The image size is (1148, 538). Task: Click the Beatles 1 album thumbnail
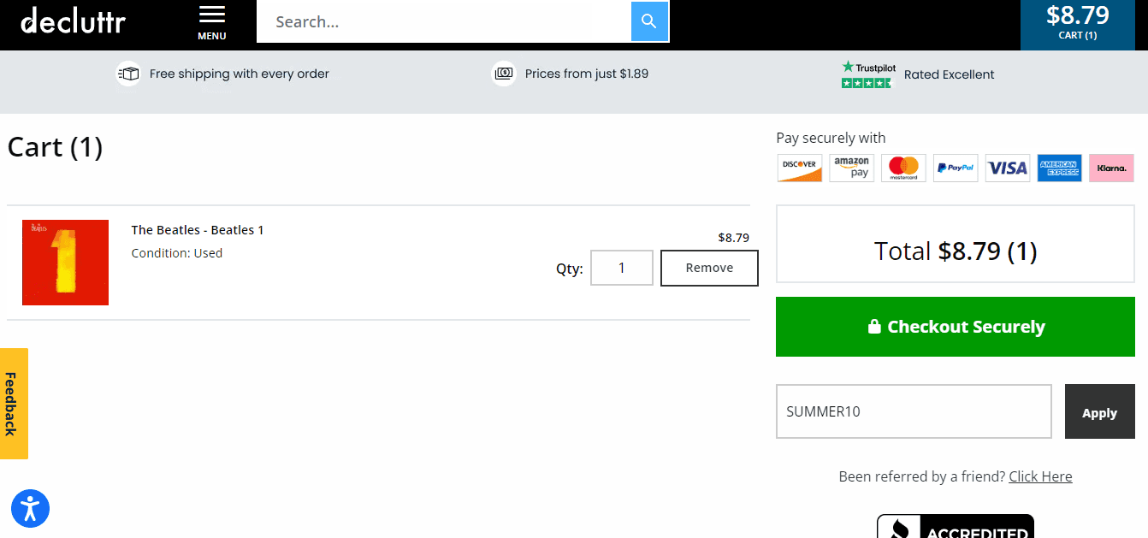pyautogui.click(x=65, y=263)
